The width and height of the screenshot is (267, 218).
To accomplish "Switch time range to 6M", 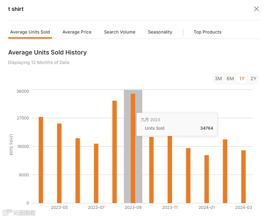I will click(x=230, y=79).
